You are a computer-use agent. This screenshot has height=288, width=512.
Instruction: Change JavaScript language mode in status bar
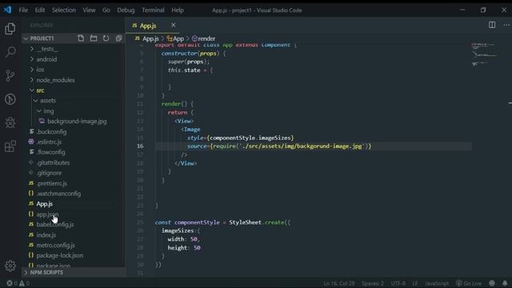tap(437, 283)
